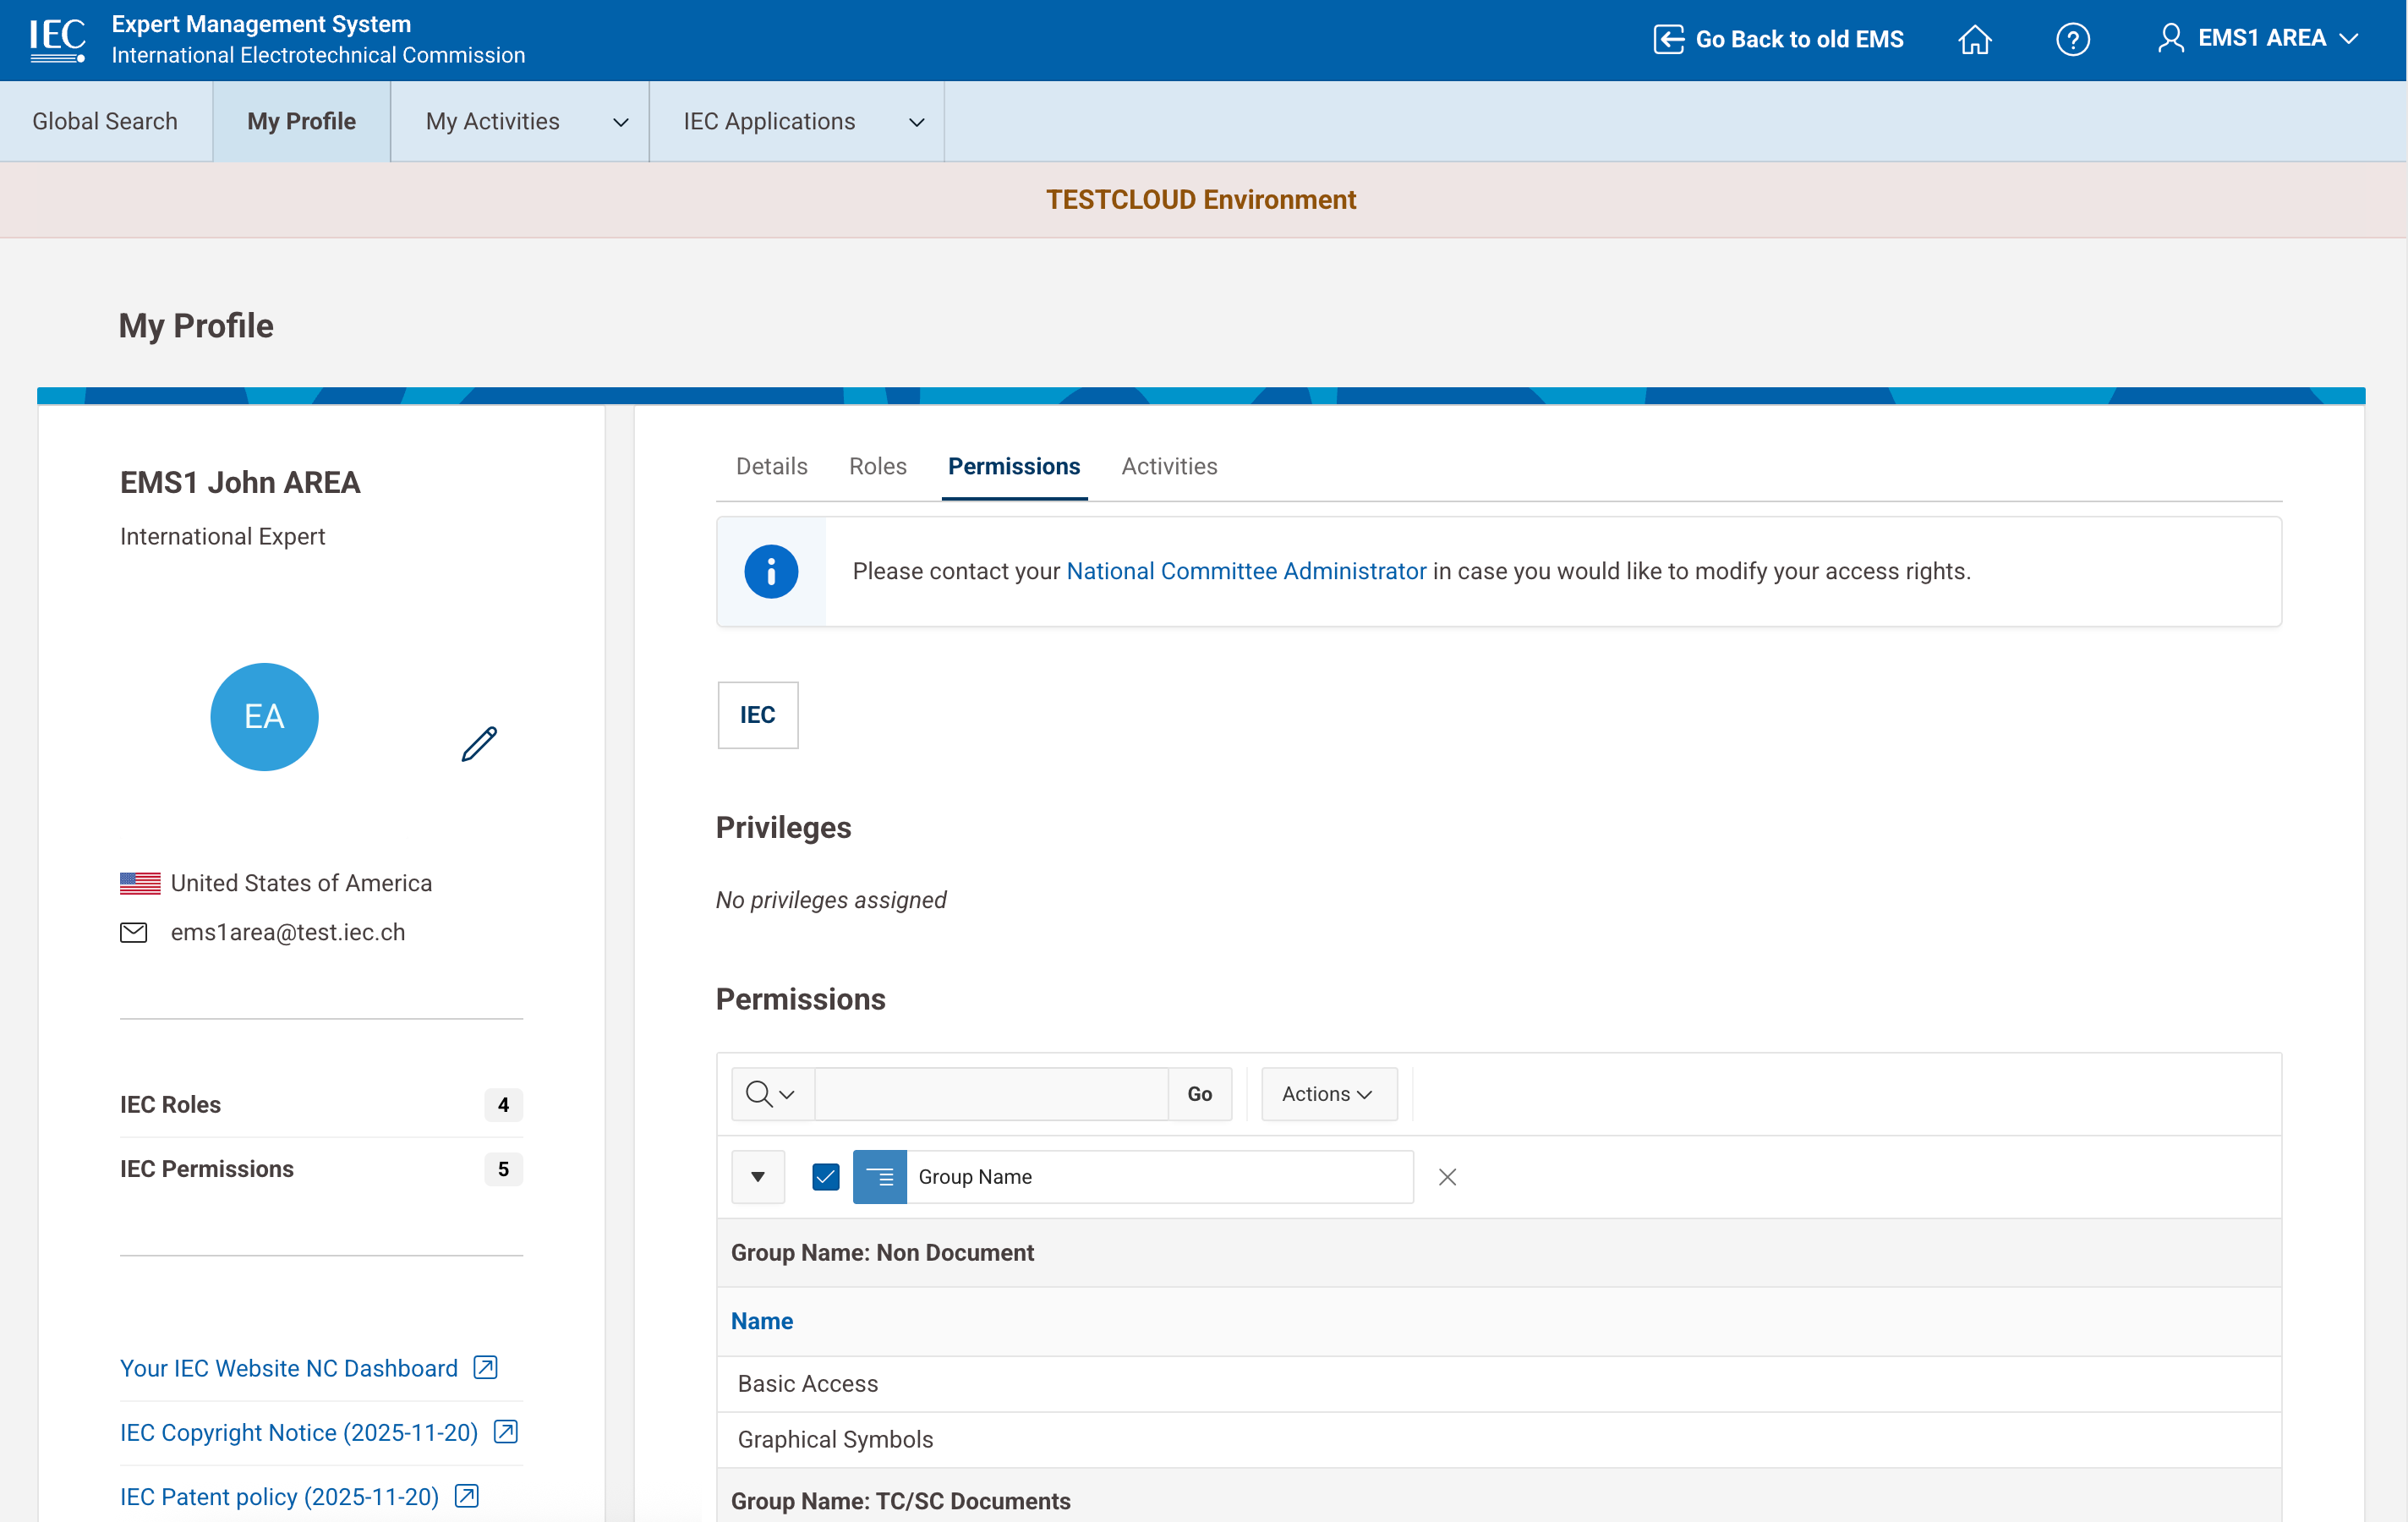Image resolution: width=2408 pixels, height=1522 pixels.
Task: Click the blue EA avatar circle
Action: click(x=264, y=716)
